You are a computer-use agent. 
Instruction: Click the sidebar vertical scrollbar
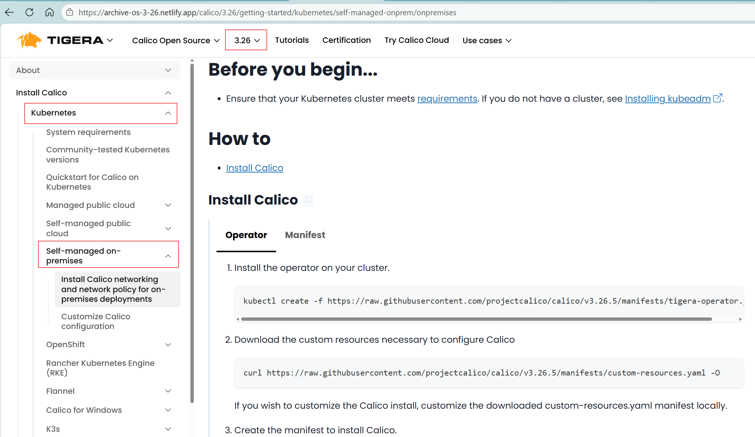click(x=192, y=233)
